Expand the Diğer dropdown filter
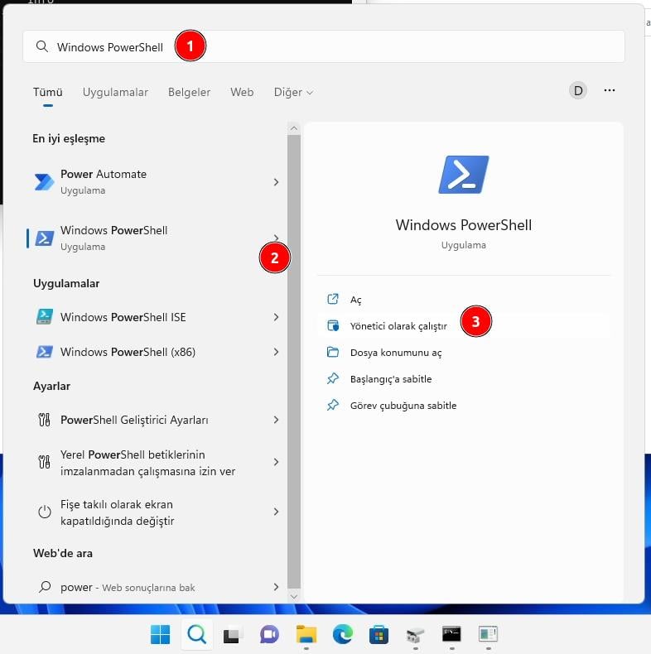 pos(293,92)
